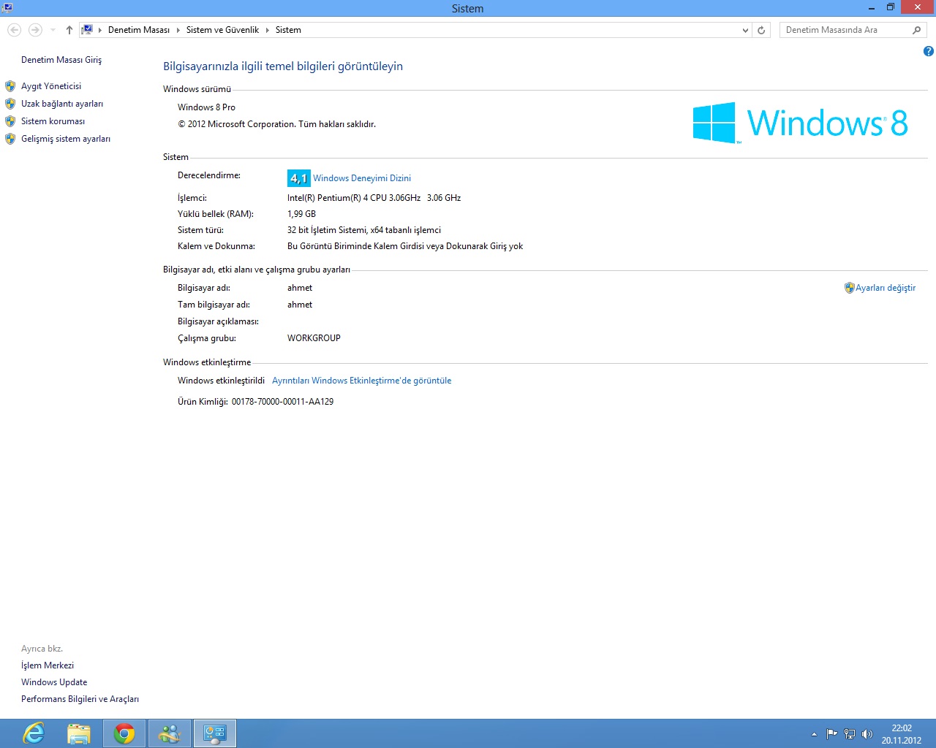936x748 pixels.
Task: Click the shield icon beside Gelişmiş sistem ayarları
Action: tap(10, 139)
